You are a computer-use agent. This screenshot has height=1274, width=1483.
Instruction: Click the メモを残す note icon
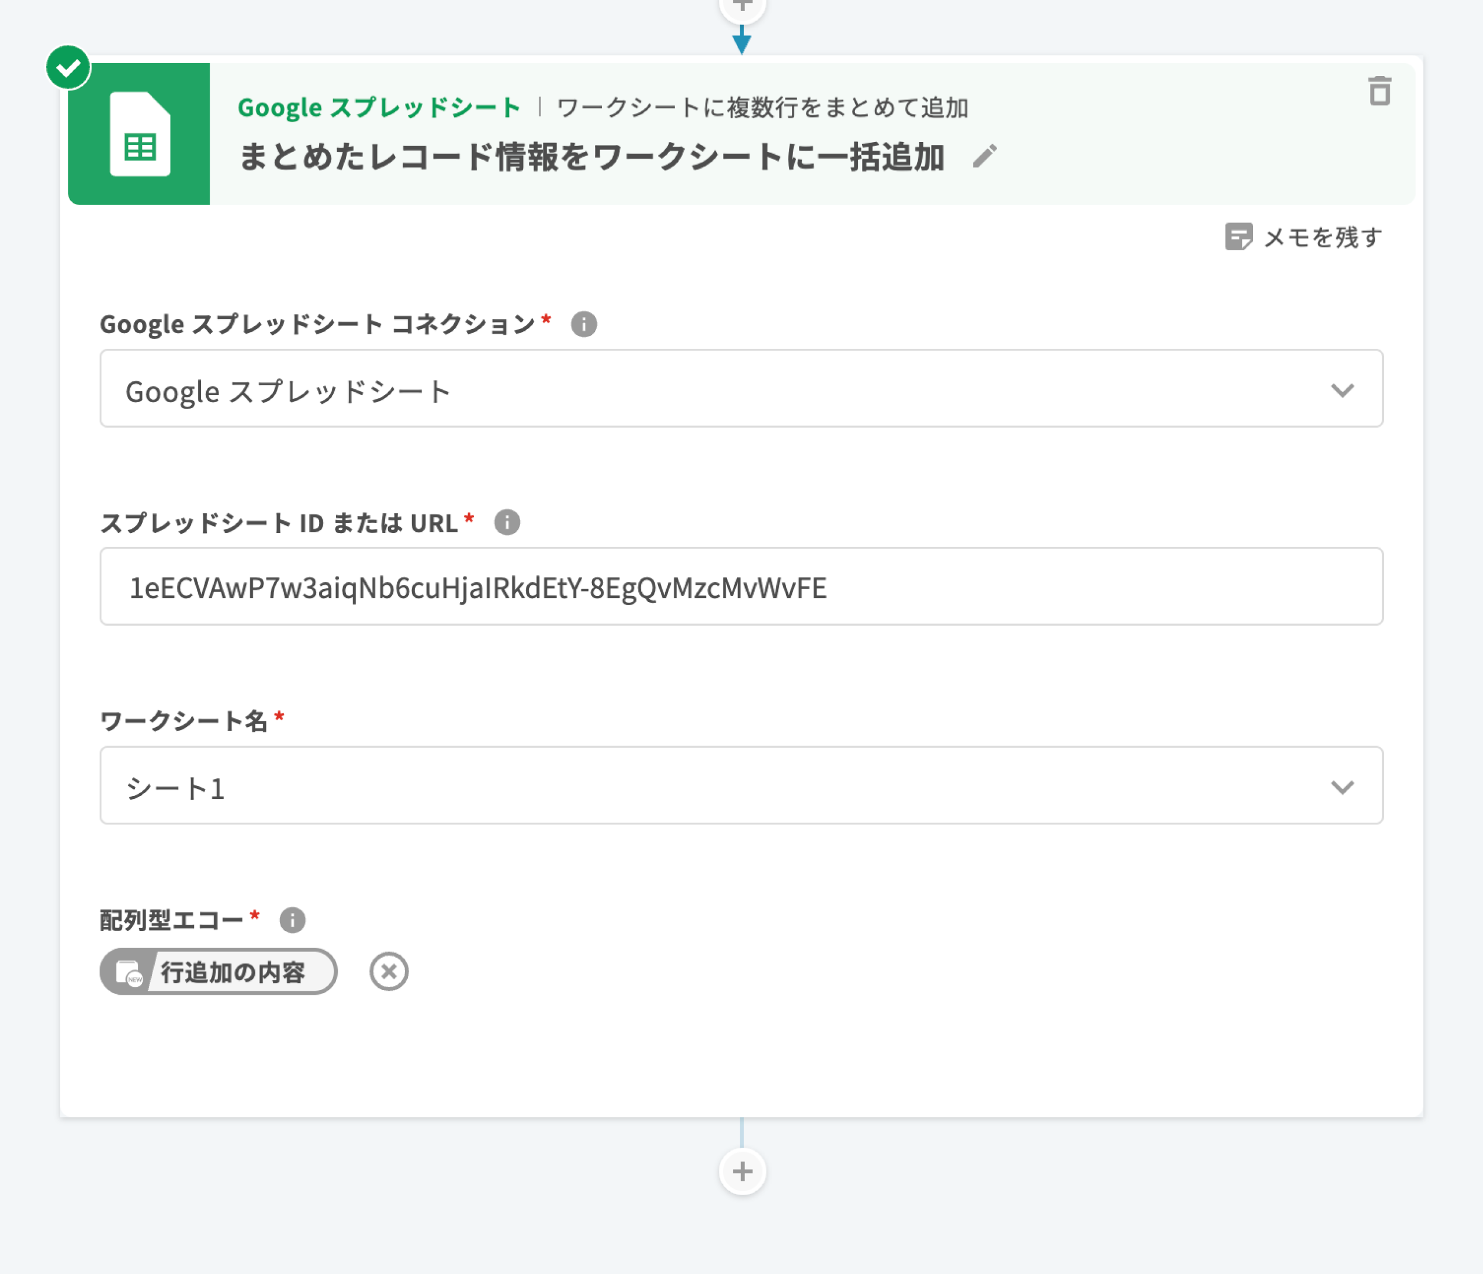[x=1238, y=237]
